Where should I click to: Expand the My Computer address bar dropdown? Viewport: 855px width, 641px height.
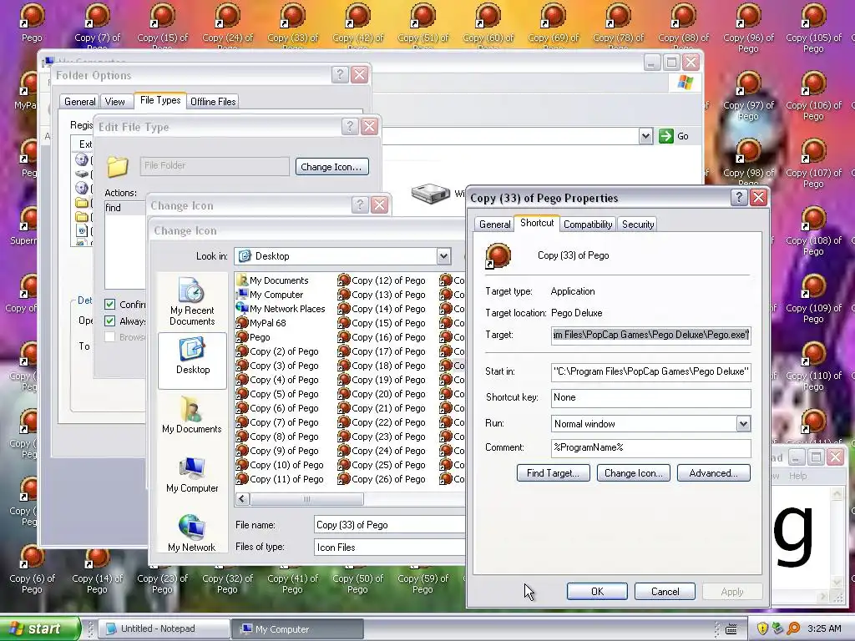[645, 136]
